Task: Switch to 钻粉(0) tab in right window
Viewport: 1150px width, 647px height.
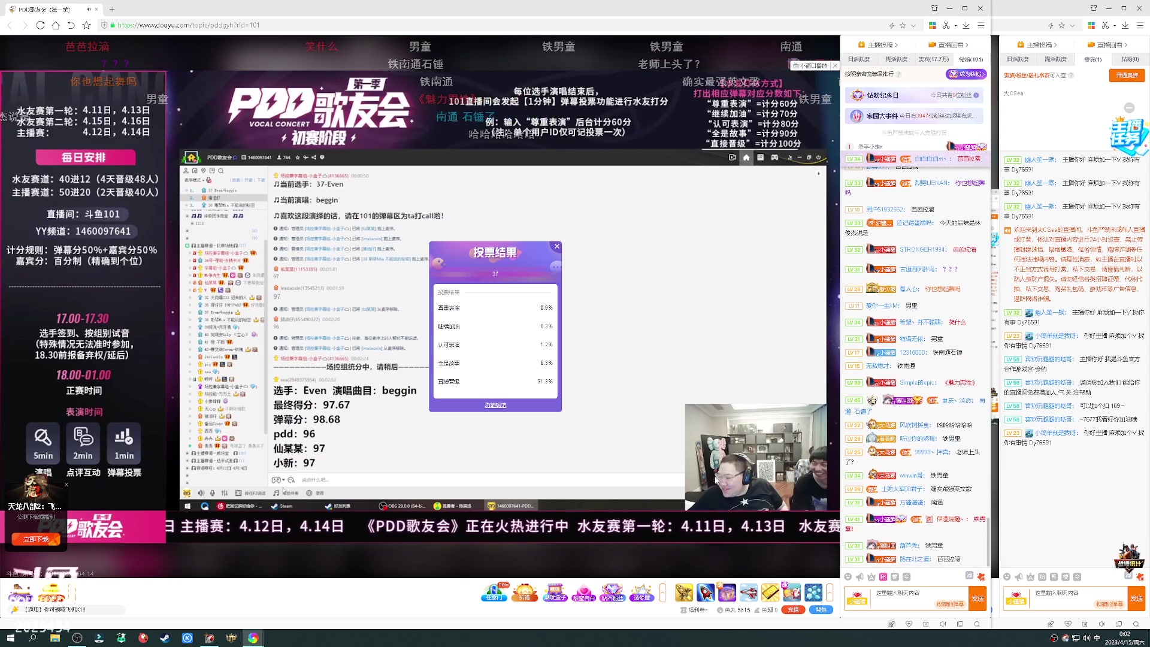Action: 1130,59
